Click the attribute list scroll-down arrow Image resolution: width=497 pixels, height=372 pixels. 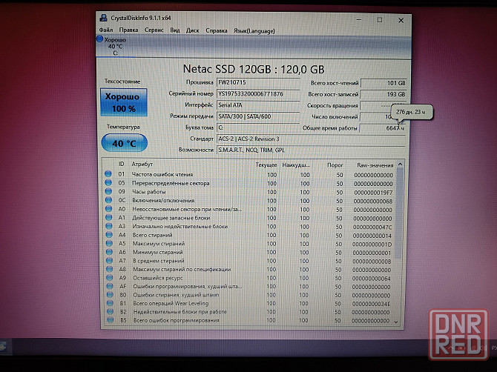pos(396,322)
